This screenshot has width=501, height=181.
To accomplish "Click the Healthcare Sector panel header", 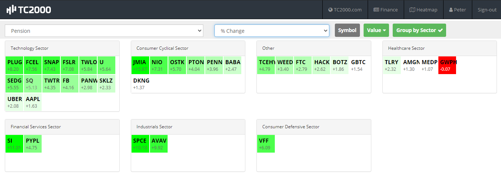I will 439,48.
